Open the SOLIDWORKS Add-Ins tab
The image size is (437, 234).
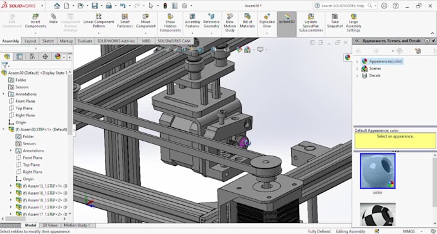tap(116, 41)
